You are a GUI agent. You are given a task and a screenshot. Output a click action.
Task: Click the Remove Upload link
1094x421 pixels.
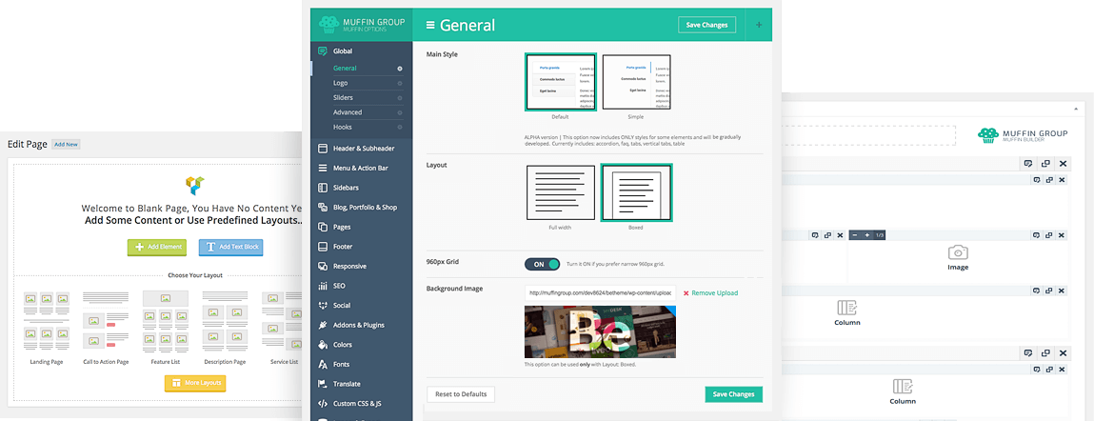[x=710, y=293]
